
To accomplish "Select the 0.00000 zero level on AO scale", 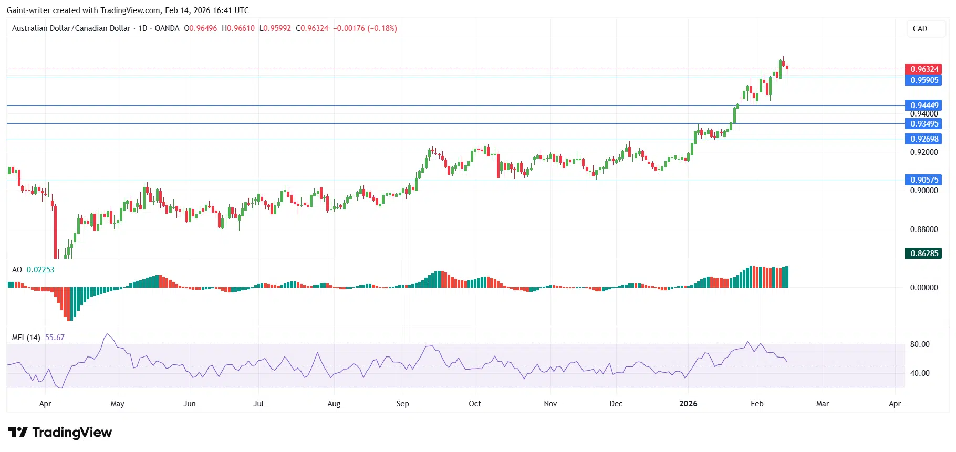I will 923,288.
